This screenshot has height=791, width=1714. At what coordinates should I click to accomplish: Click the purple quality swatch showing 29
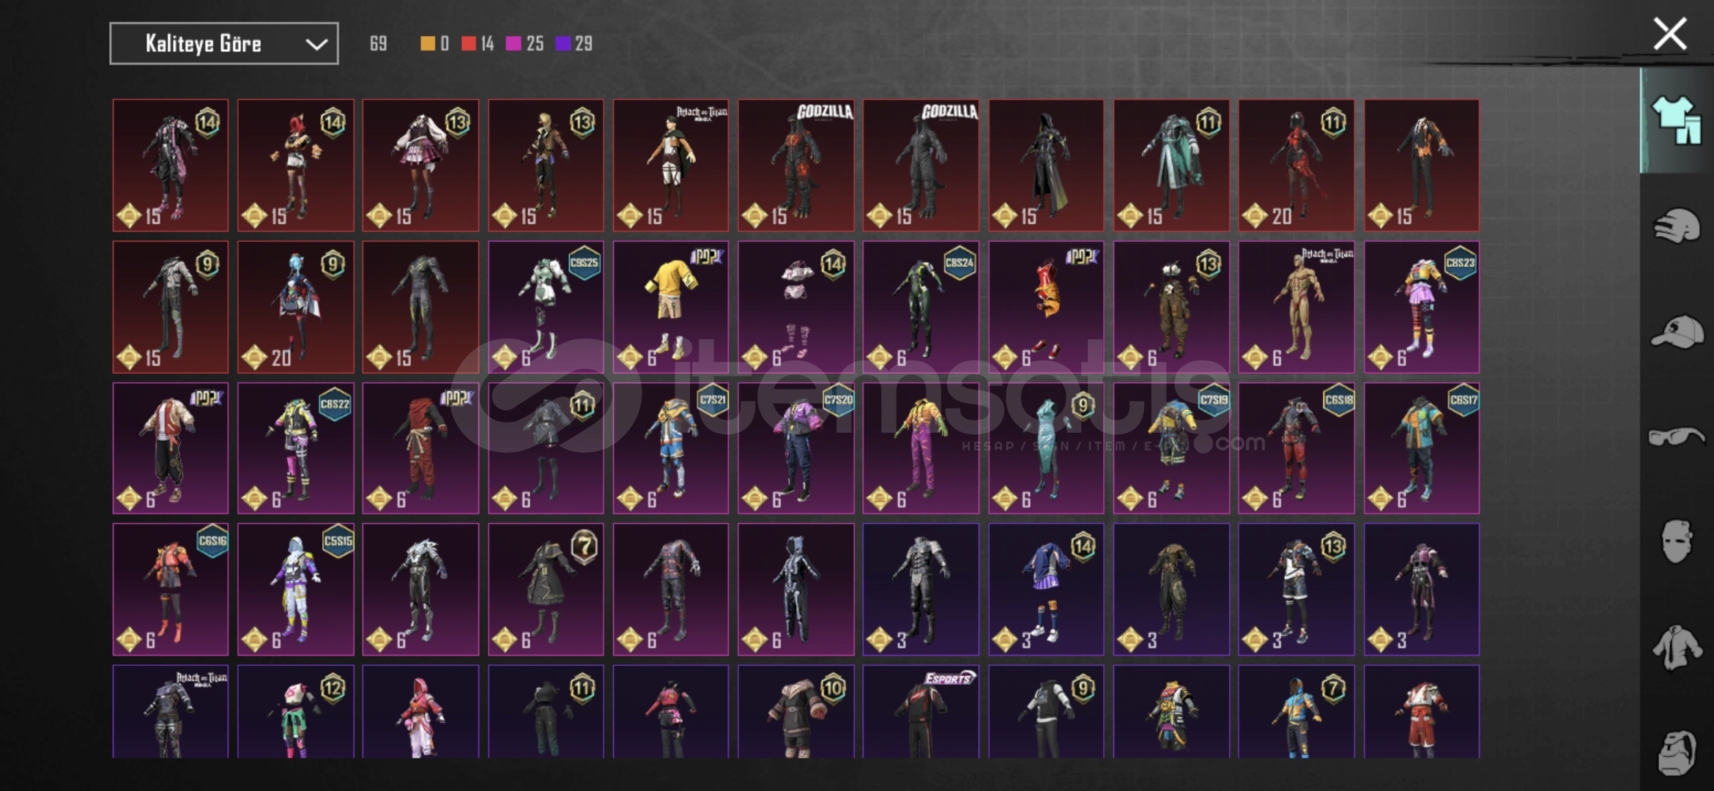[563, 44]
